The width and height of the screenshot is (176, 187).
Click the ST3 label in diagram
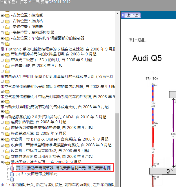click(x=148, y=78)
